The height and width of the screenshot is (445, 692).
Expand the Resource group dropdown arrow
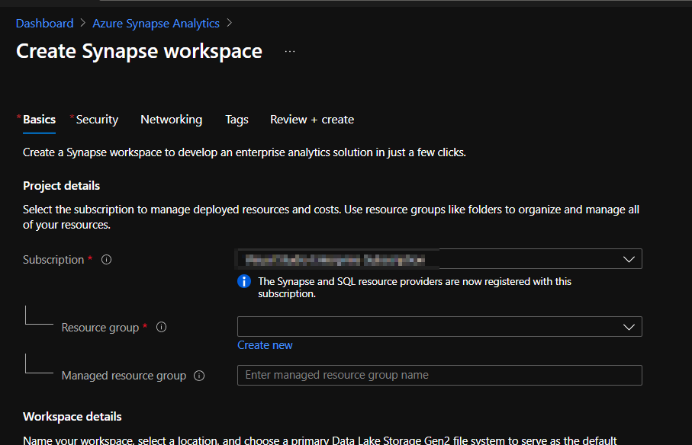(x=629, y=327)
